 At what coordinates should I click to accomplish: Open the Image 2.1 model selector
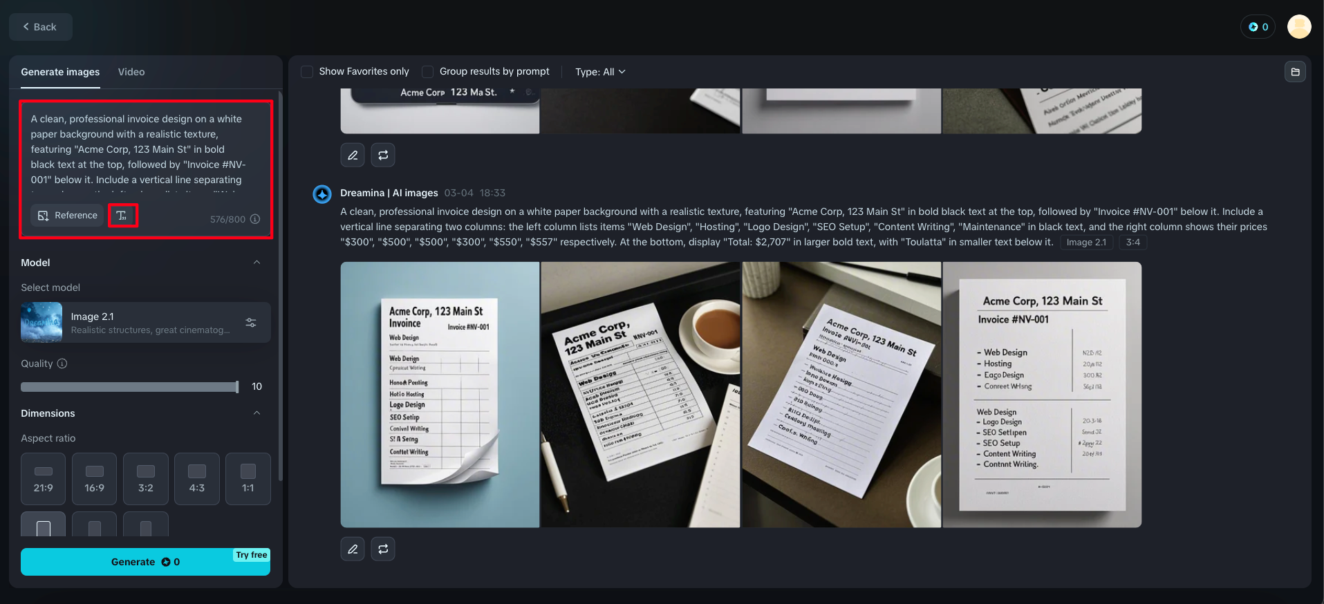(145, 323)
